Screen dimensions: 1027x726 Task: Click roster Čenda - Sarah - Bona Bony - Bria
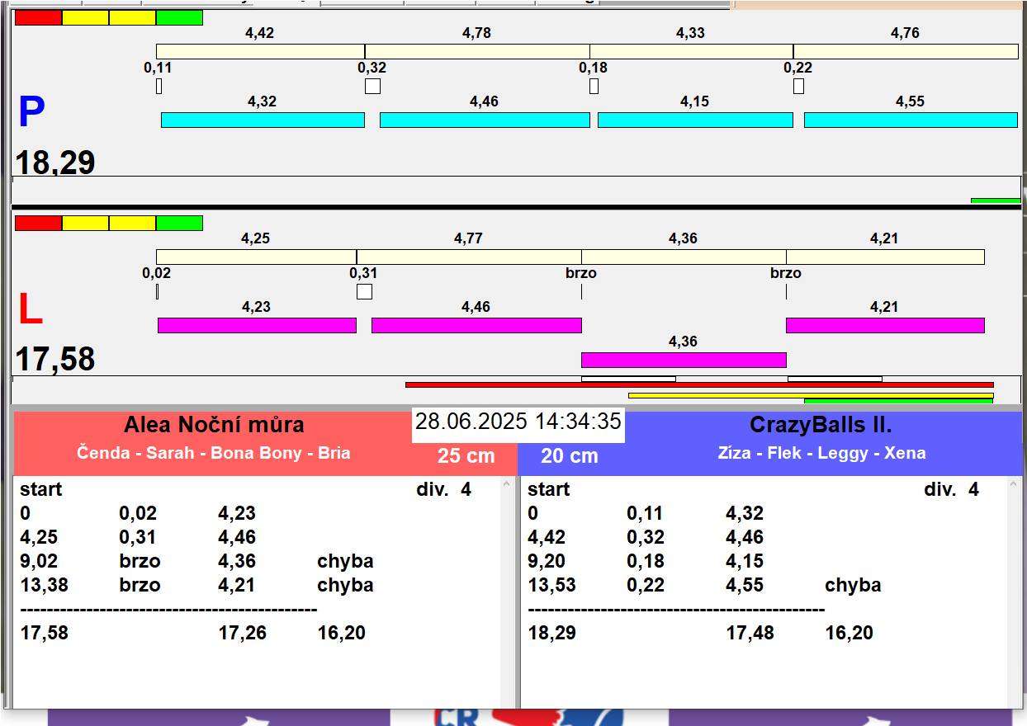(214, 453)
